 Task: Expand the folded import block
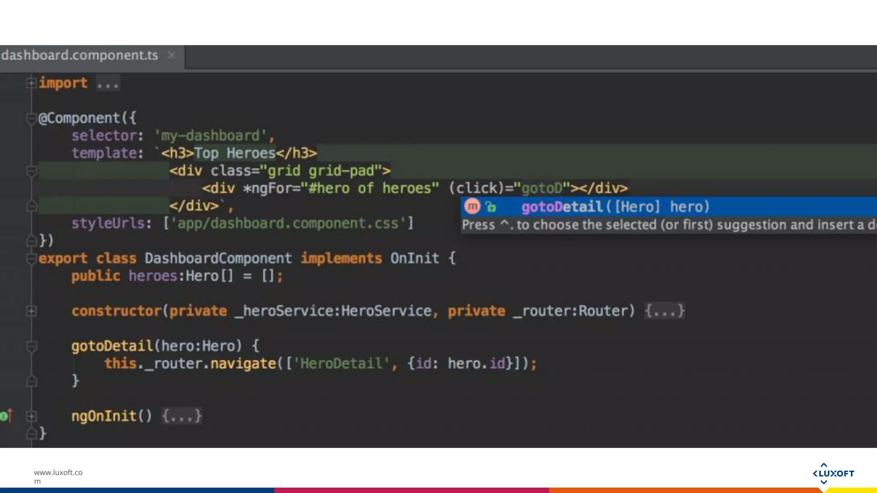click(31, 83)
